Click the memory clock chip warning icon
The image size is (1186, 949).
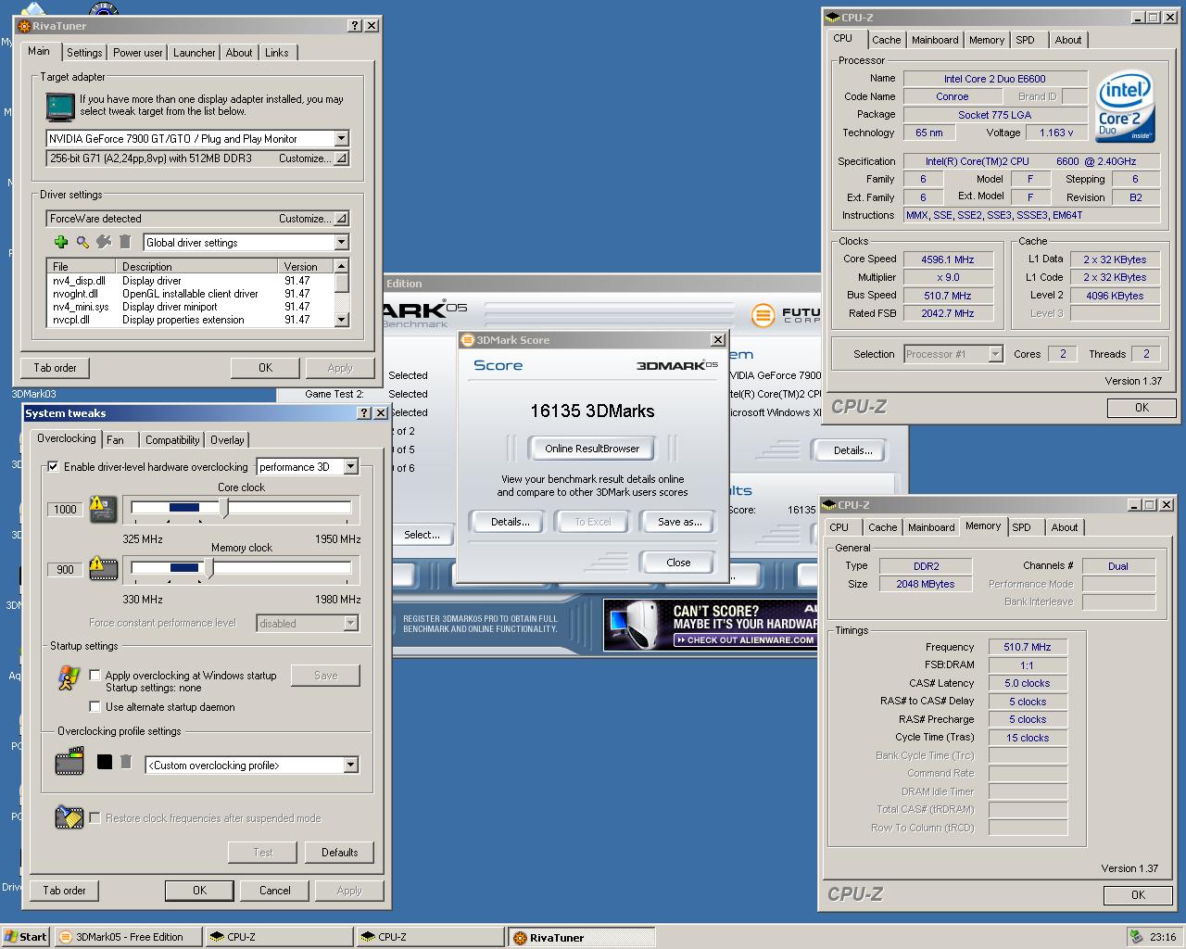(103, 568)
